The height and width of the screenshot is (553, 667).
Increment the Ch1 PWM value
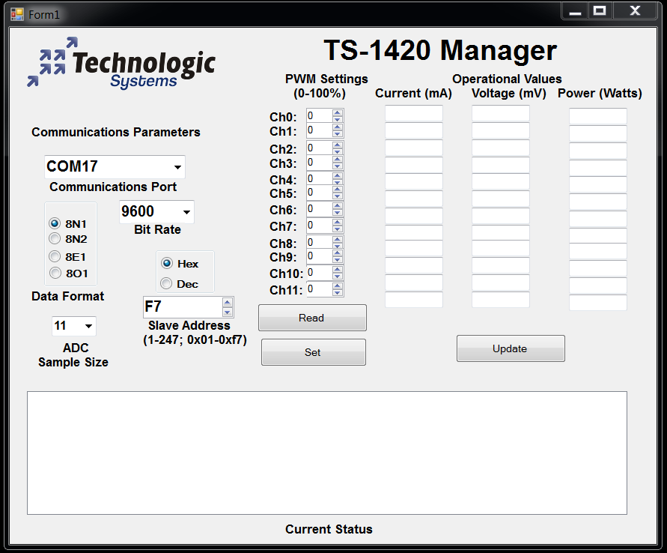(338, 127)
